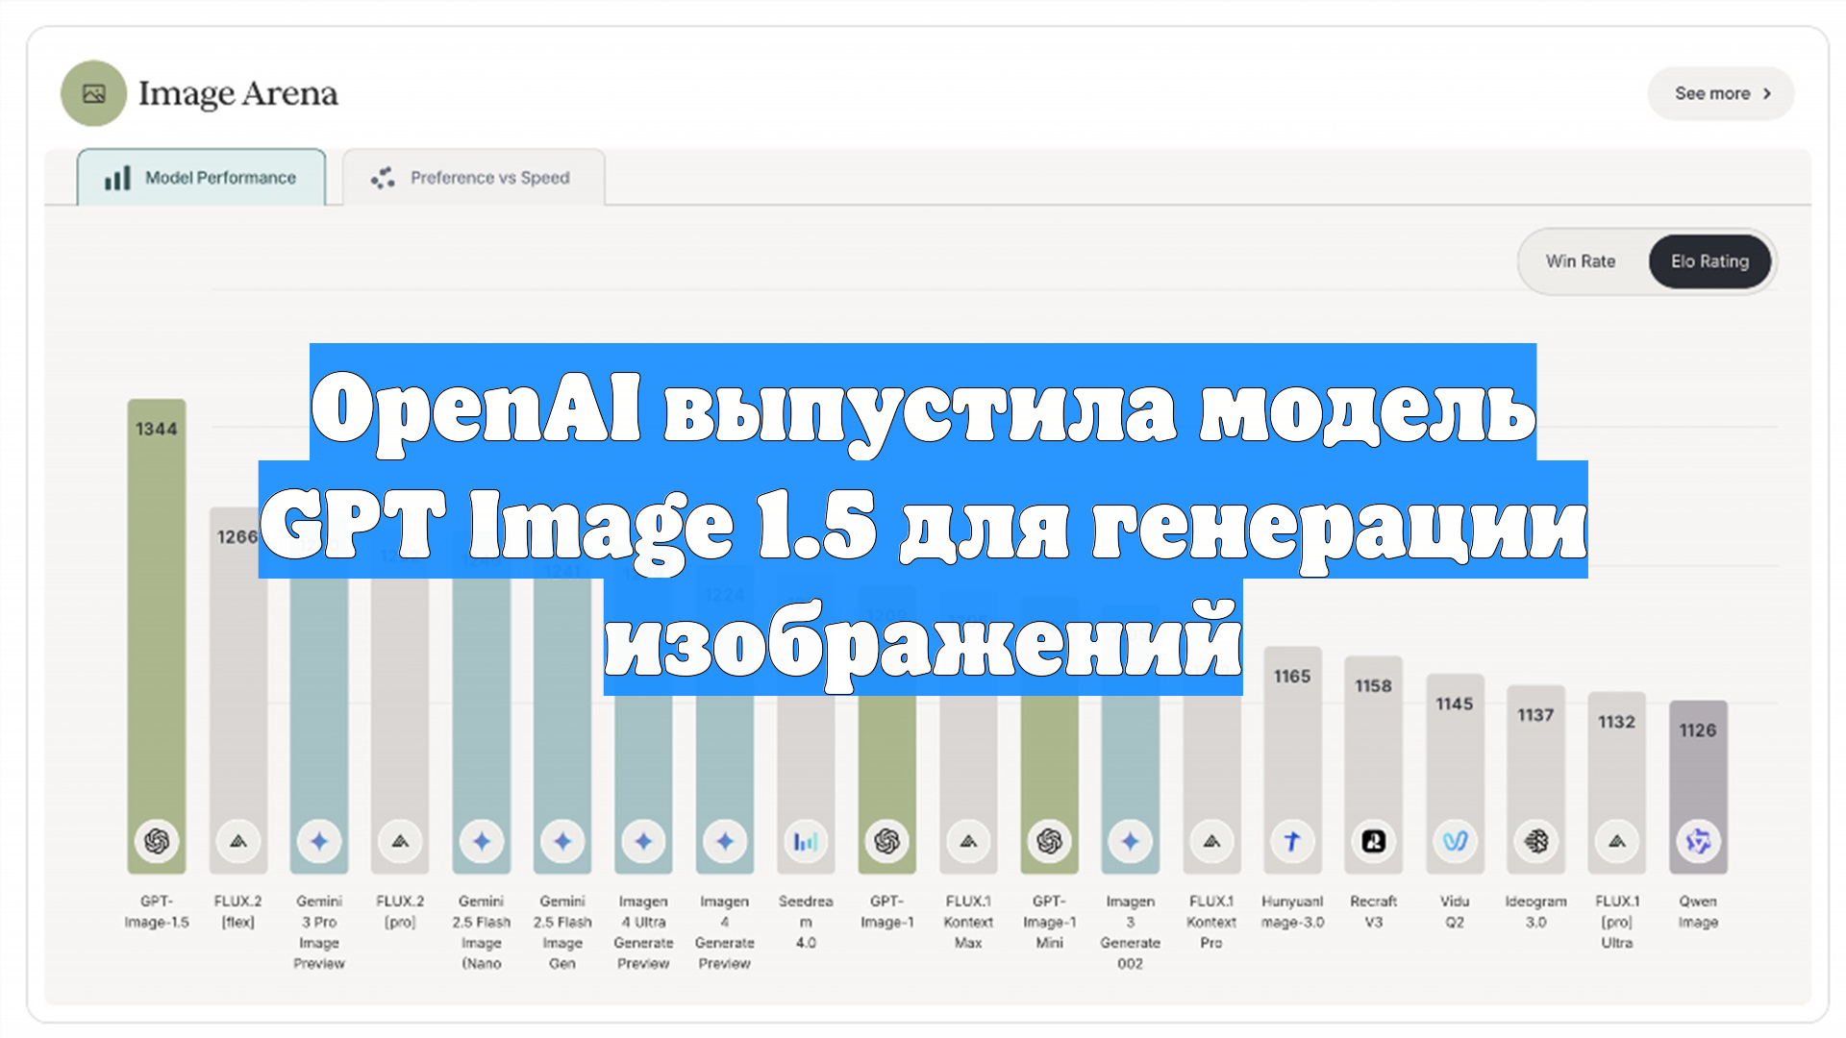Click the Seedream 4.0 bar chart logo icon
This screenshot has height=1038, width=1846.
[806, 842]
